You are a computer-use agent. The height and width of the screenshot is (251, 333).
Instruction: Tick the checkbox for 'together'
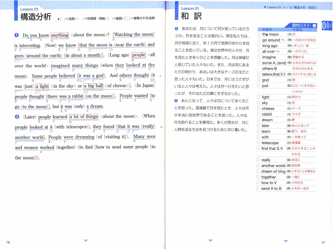point(258,177)
